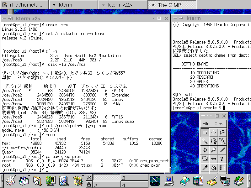The width and height of the screenshot is (251, 188).
Task: Click the lock screen padlock button
Action: click(x=89, y=185)
